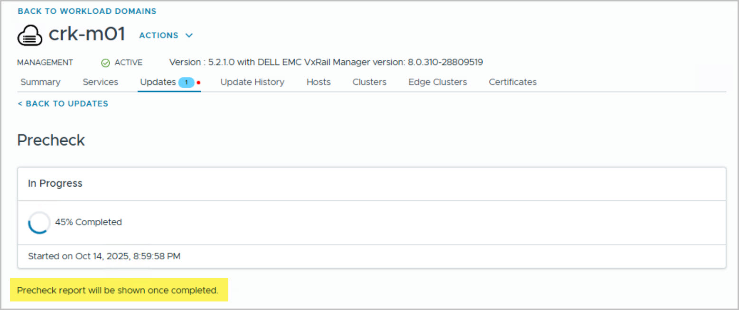This screenshot has width=739, height=310.
Task: Open the Services tab
Action: click(100, 82)
